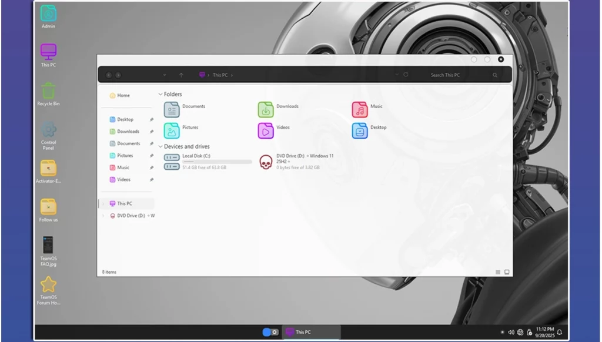Open the red Music folder icon
This screenshot has height=342, width=602.
coord(360,110)
